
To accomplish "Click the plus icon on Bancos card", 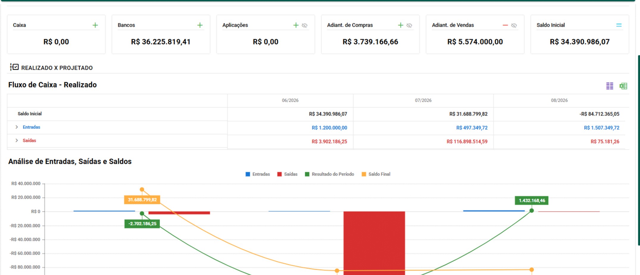I will point(200,25).
